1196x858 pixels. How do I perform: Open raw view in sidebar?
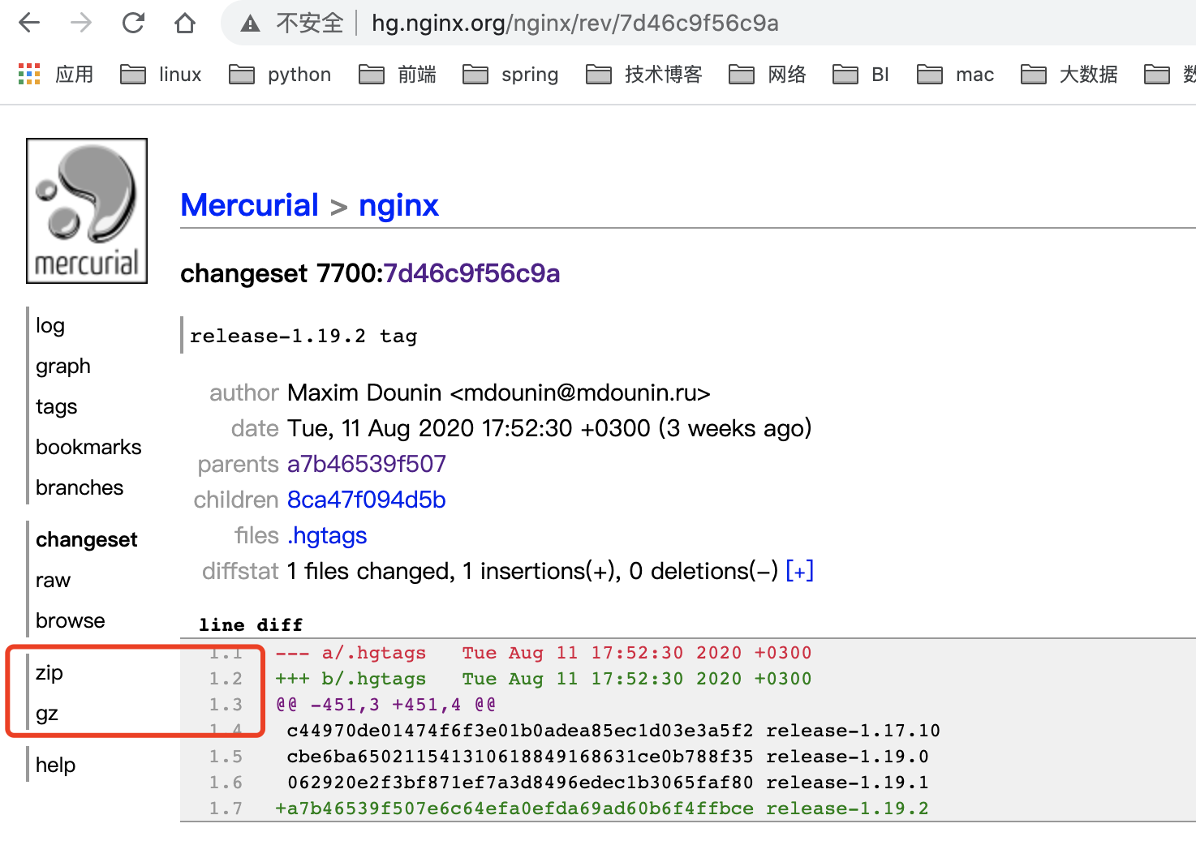pyautogui.click(x=53, y=581)
